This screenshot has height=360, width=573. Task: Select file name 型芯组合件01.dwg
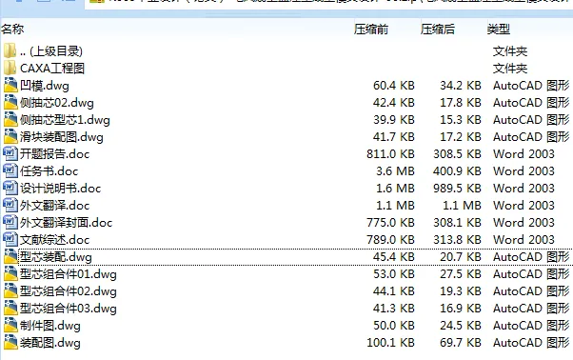69,274
